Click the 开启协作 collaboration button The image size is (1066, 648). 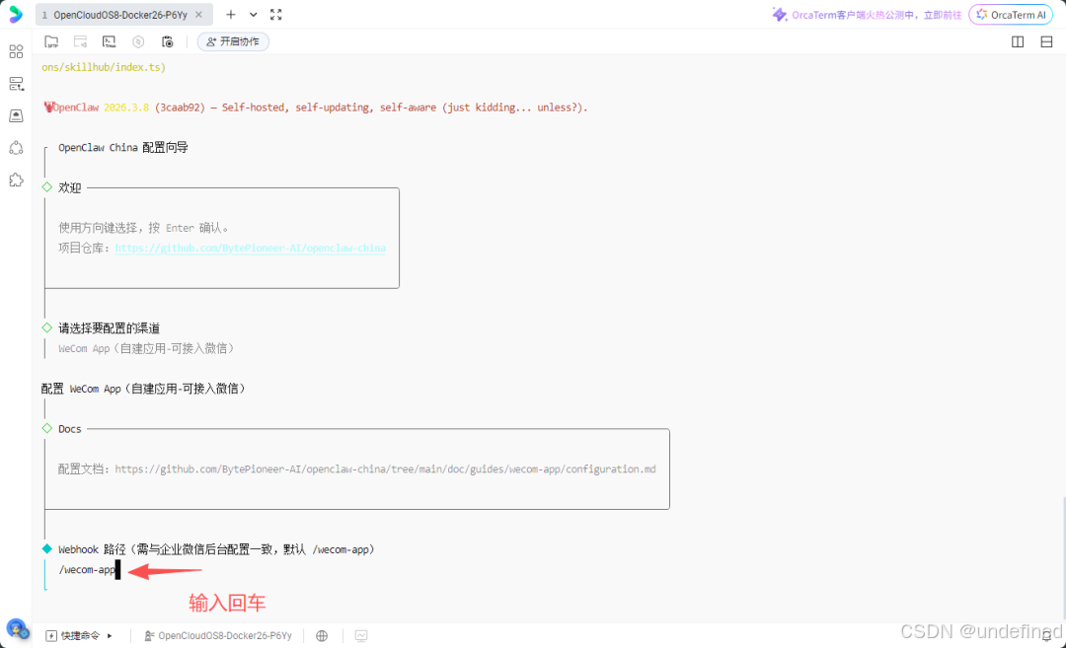233,41
